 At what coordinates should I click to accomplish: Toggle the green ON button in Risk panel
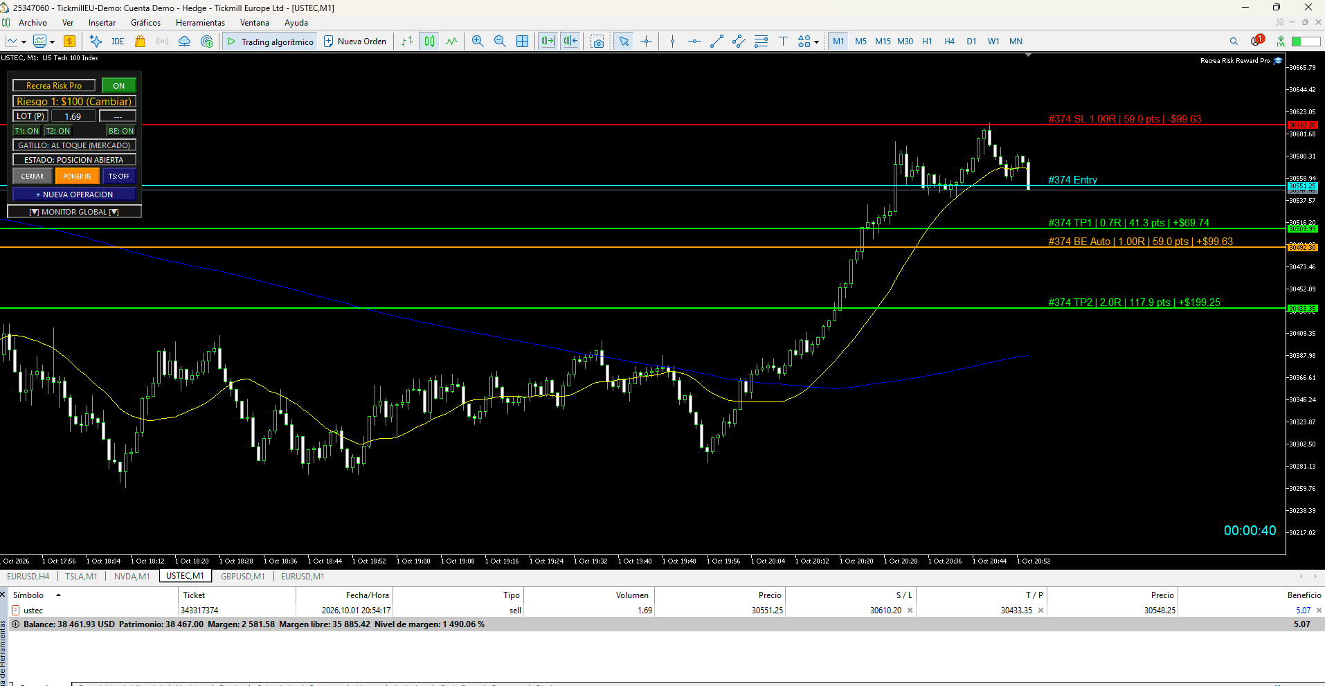(x=119, y=86)
